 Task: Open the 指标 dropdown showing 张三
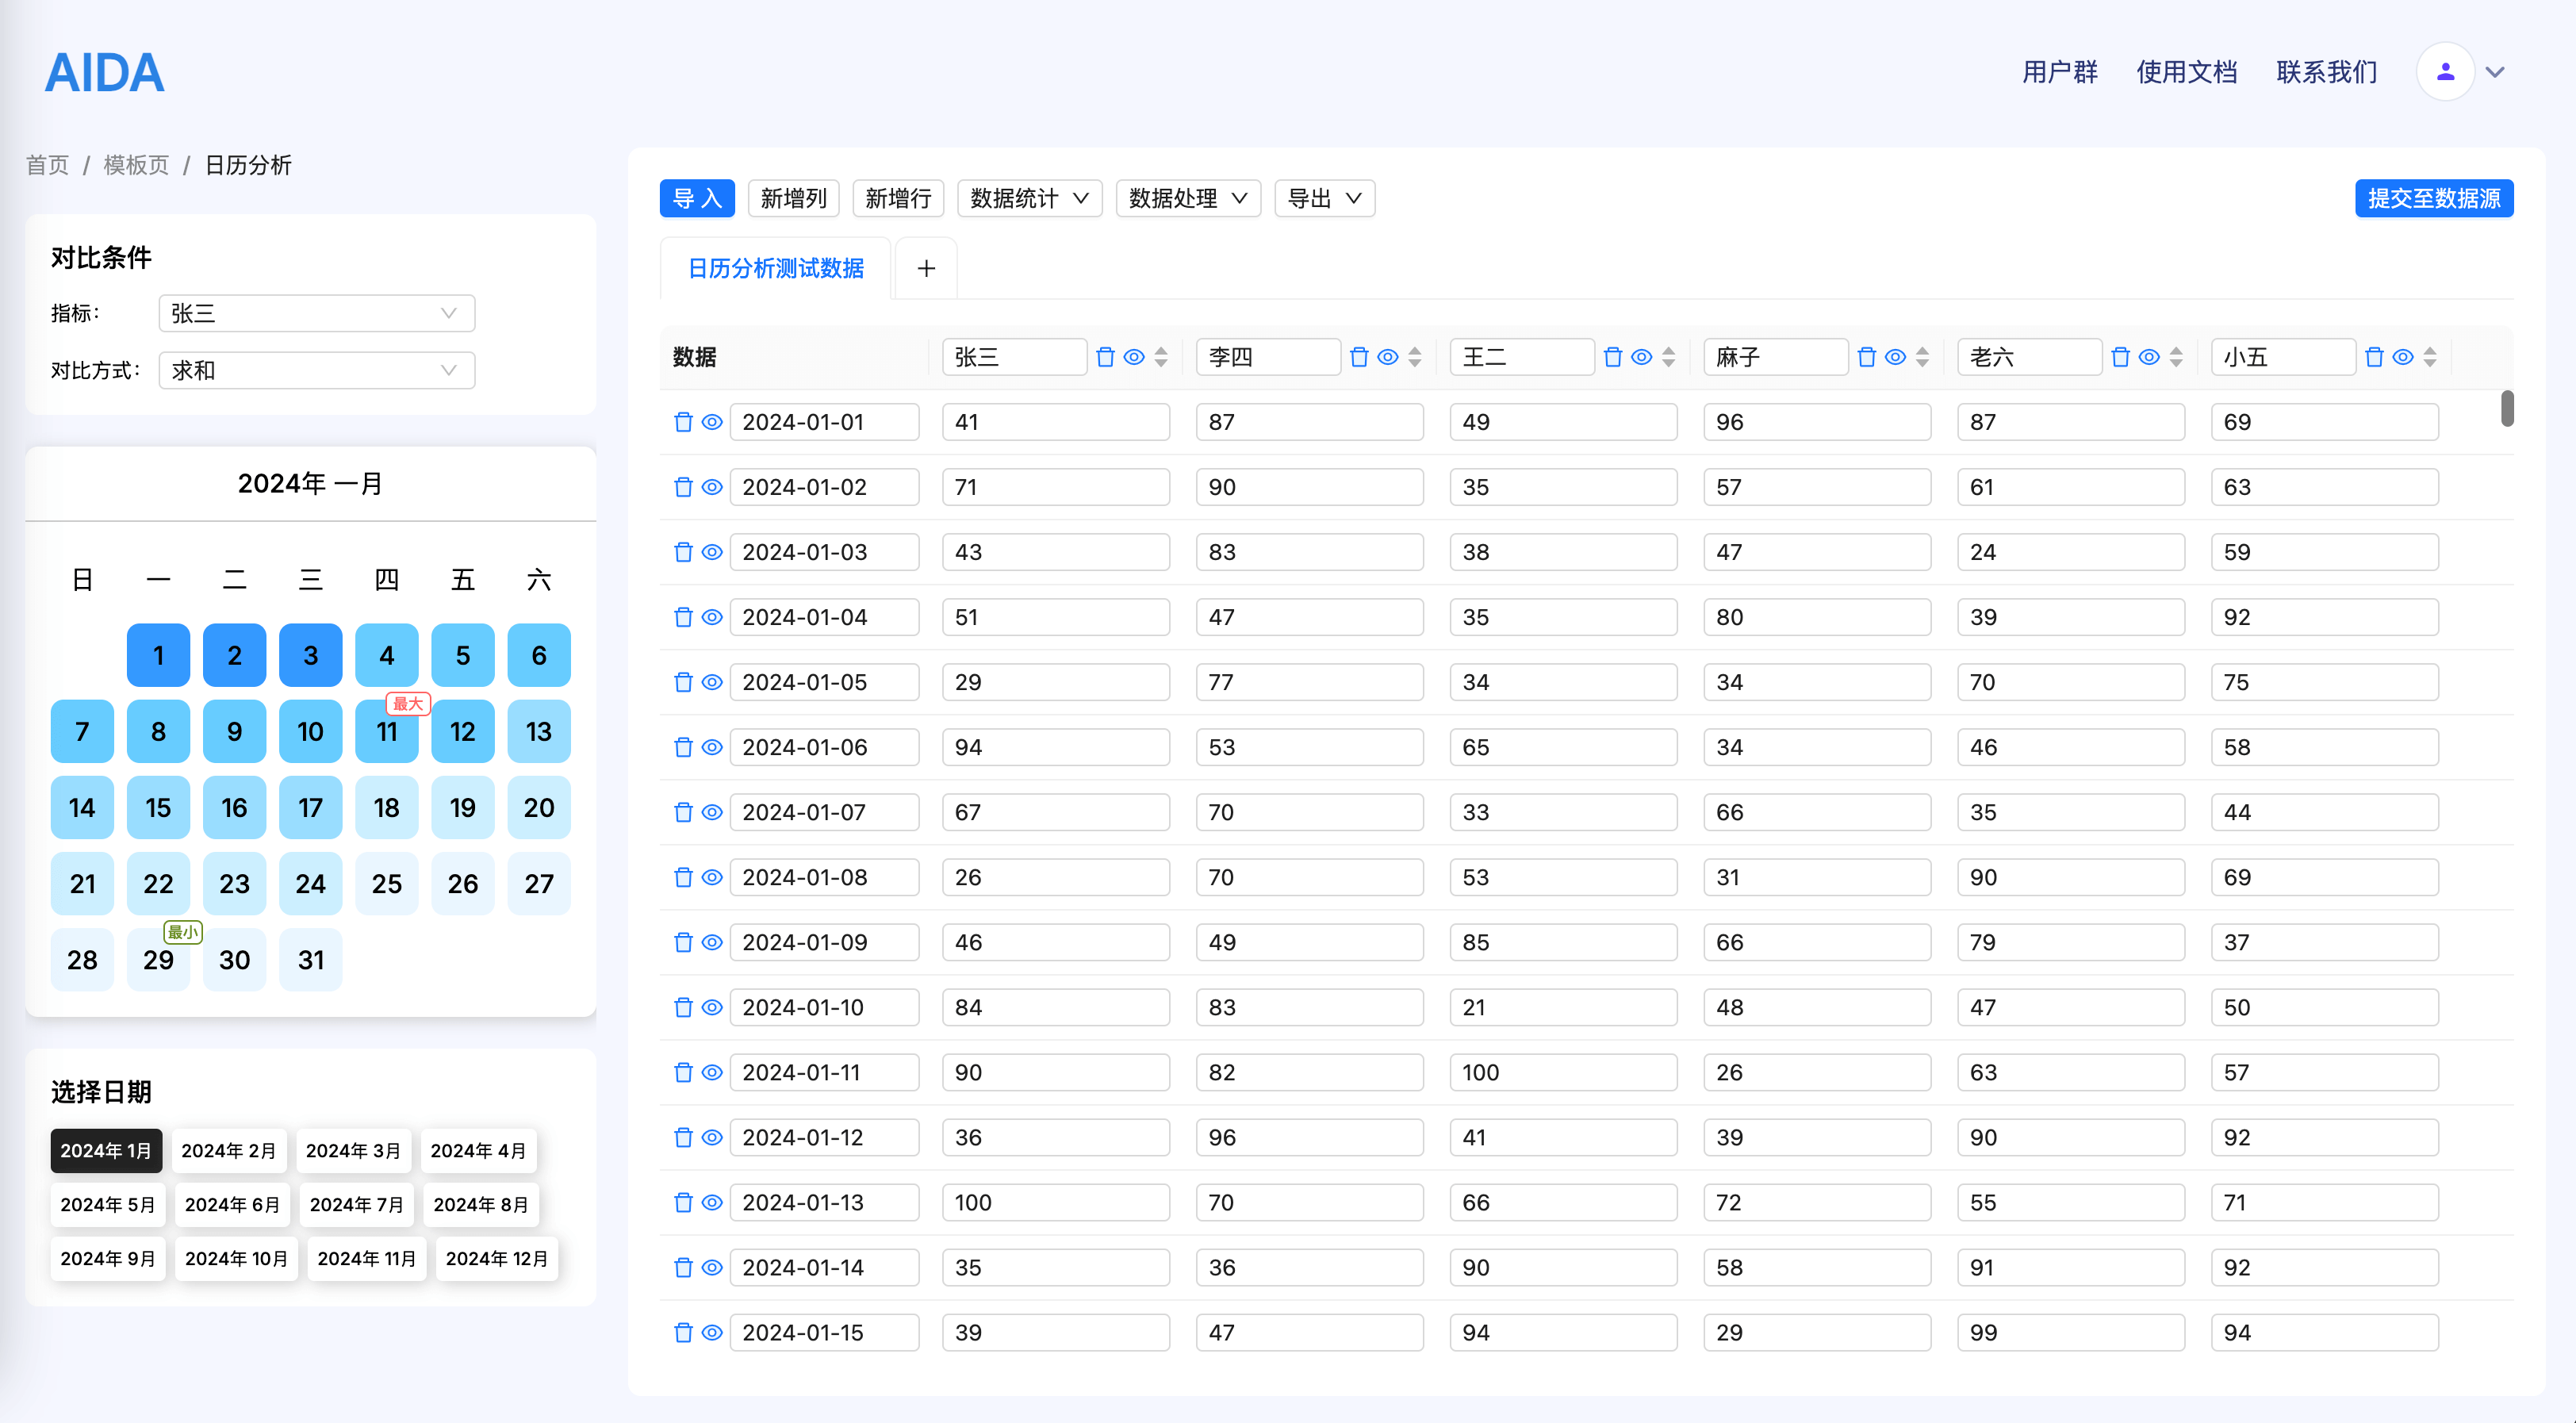(x=316, y=313)
